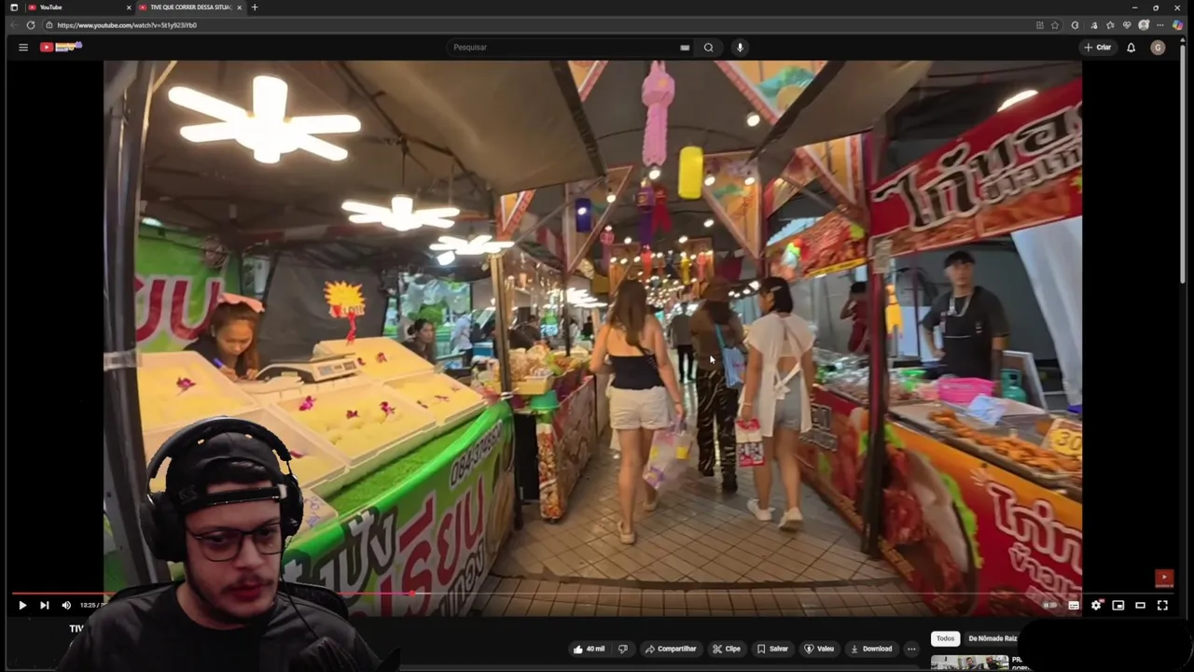This screenshot has height=672, width=1194.
Task: Open the Copilot sidebar icon
Action: (x=1177, y=25)
